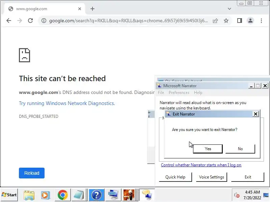The height and width of the screenshot is (202, 270).
Task: Close the www.google.com tab
Action: pos(80,9)
